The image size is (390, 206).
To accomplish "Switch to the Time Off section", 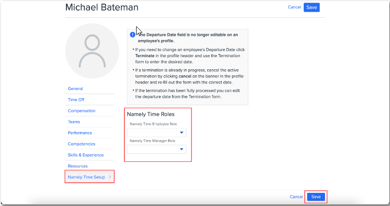I will 76,100.
